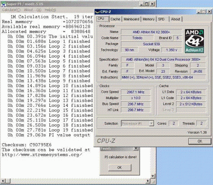Click the L1 Data value 2 x 64 KBytes
Screen dimensions: 213x185
point(191,92)
